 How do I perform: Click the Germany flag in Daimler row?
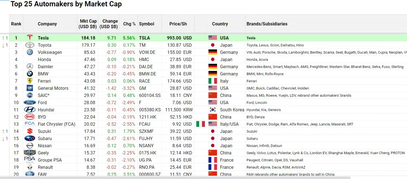[213, 67]
